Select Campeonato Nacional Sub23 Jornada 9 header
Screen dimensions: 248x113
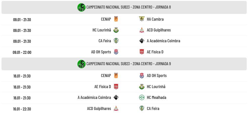[128, 64]
